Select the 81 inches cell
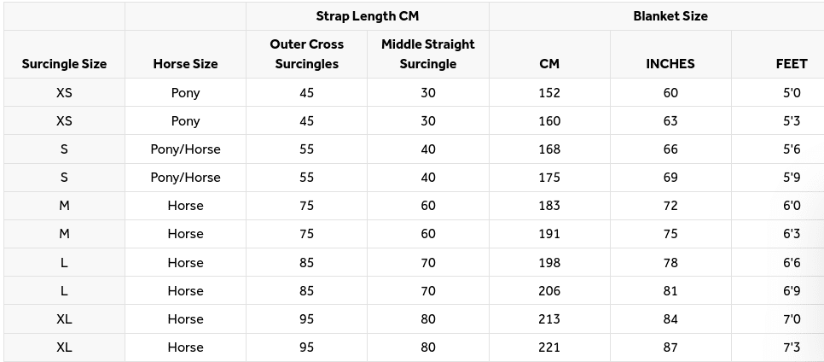Viewport: 824px width, 362px height. pos(670,291)
